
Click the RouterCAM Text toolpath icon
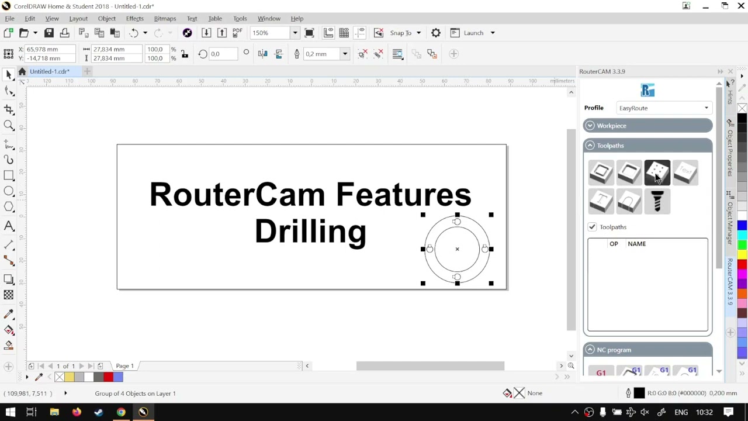coord(685,173)
